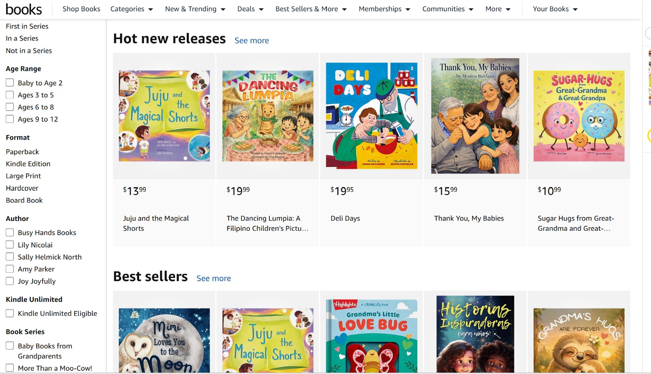This screenshot has height=374, width=651.
Task: Open the Memberships menu
Action: (384, 9)
